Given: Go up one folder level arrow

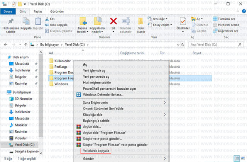Looking at the screenshot, I should tap(26, 44).
